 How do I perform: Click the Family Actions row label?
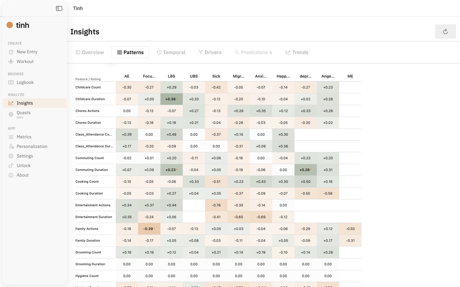pyautogui.click(x=87, y=229)
